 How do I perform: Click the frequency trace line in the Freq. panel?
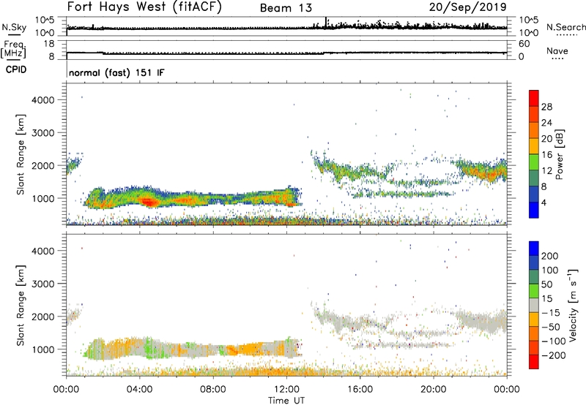(x=286, y=53)
